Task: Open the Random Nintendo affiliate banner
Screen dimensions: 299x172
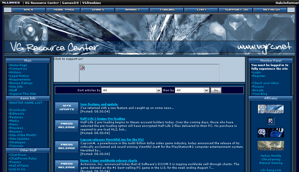Action: 271,146
